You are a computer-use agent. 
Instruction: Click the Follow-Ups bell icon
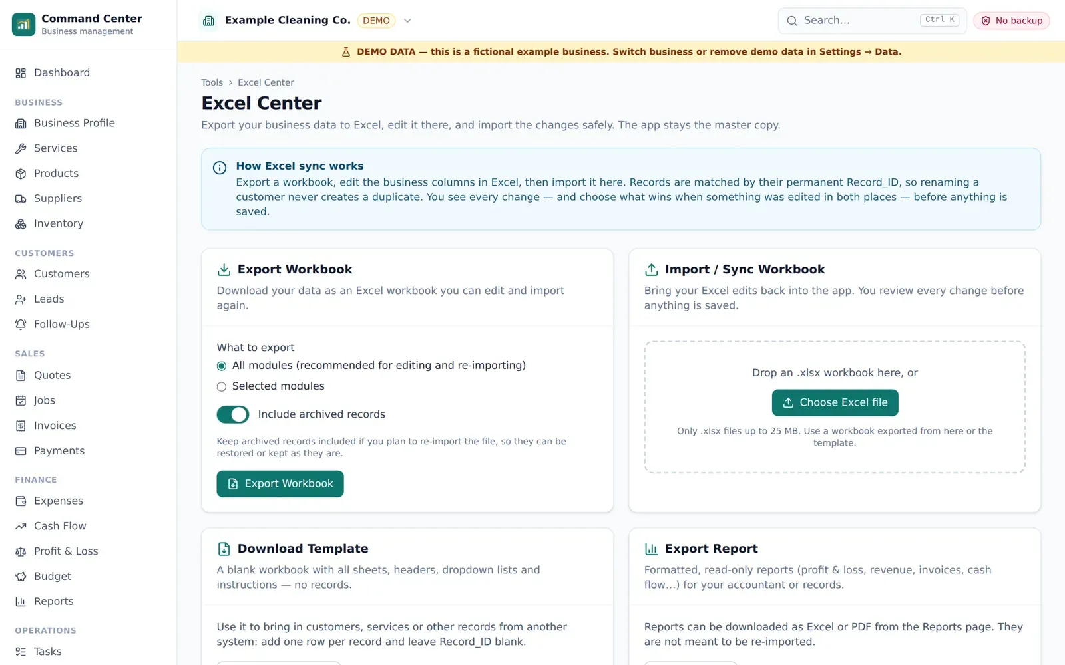pyautogui.click(x=21, y=325)
